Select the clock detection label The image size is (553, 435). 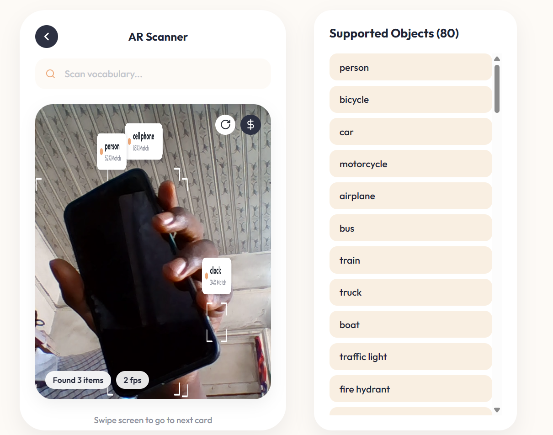coord(217,276)
